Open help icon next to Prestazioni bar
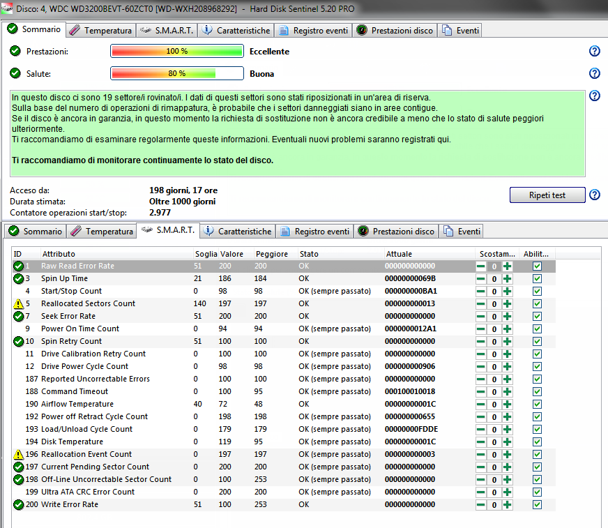This screenshot has width=608, height=528. (595, 51)
